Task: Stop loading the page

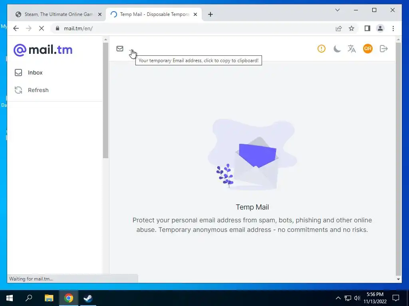Action: pos(42,28)
